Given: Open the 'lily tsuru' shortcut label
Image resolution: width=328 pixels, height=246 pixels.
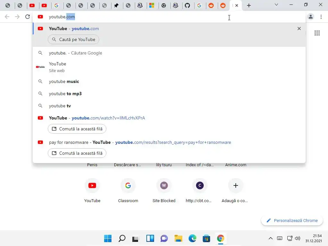Looking at the screenshot, I should point(164,165).
